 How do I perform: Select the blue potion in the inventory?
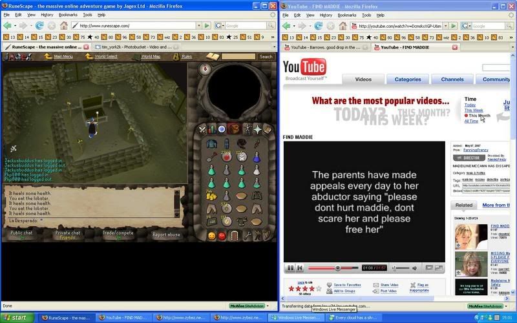pos(257,157)
